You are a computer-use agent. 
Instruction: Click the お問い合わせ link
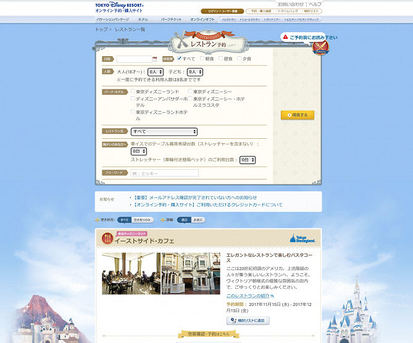click(x=291, y=4)
